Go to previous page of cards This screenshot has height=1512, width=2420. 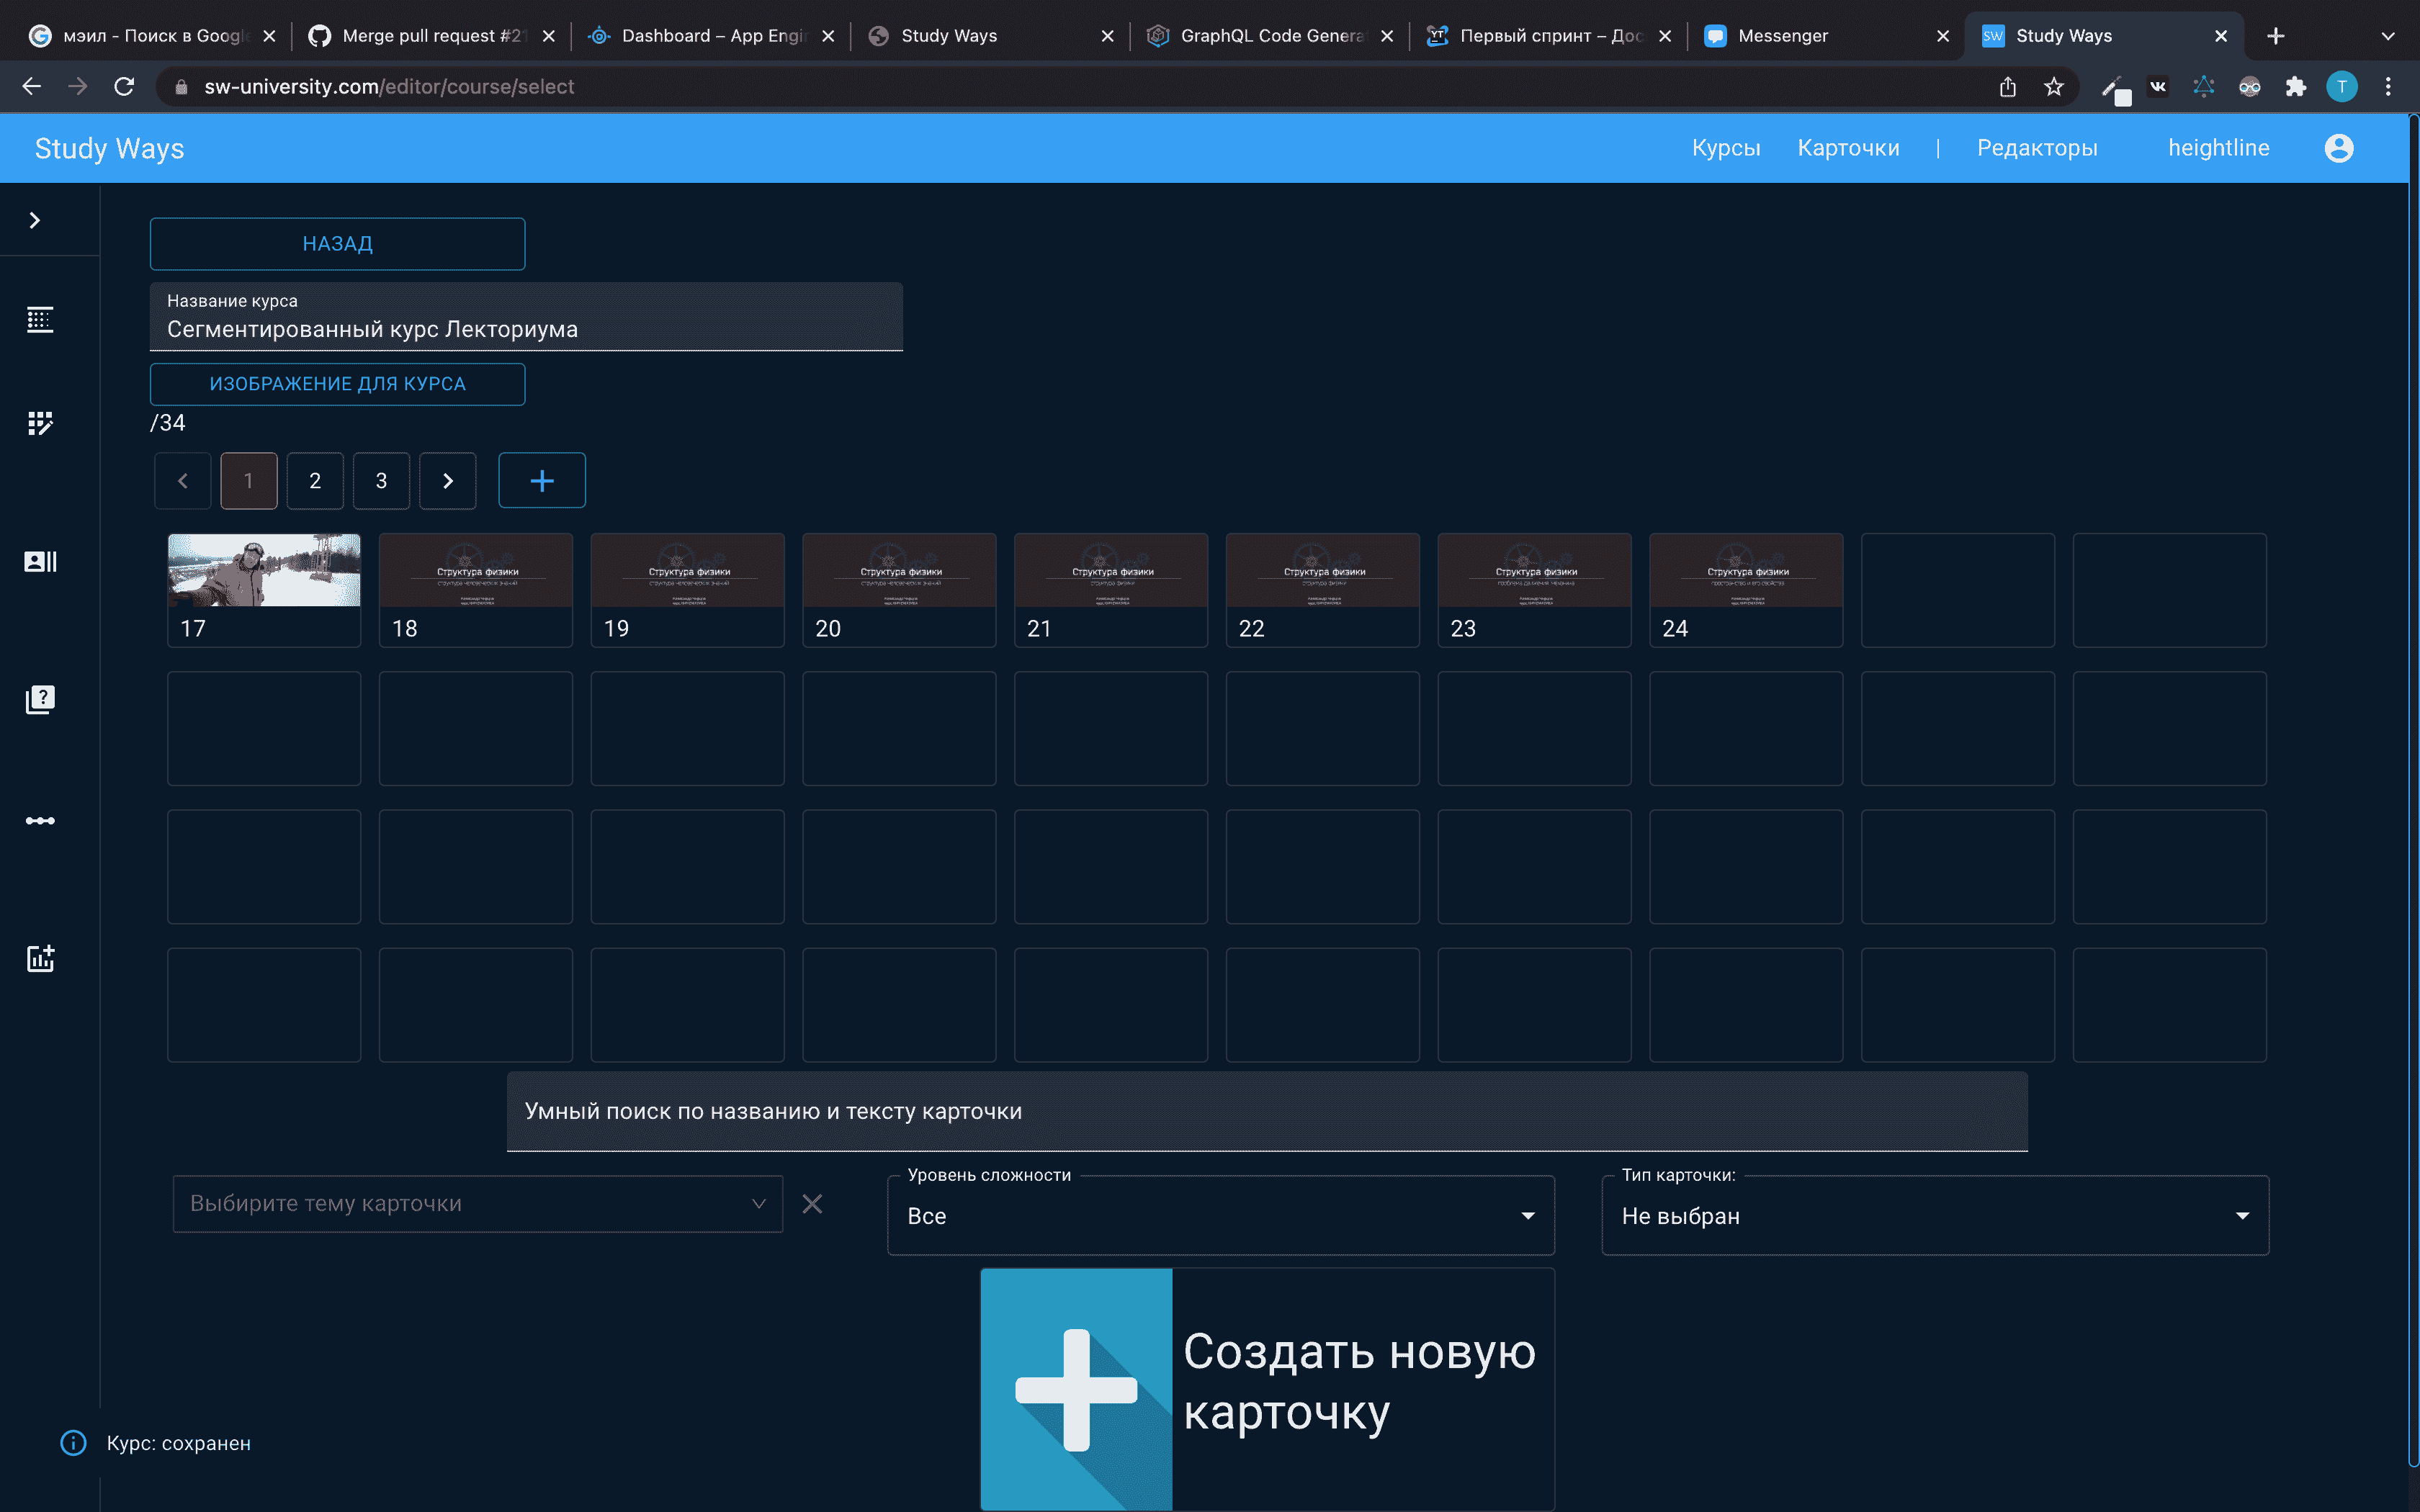click(183, 481)
